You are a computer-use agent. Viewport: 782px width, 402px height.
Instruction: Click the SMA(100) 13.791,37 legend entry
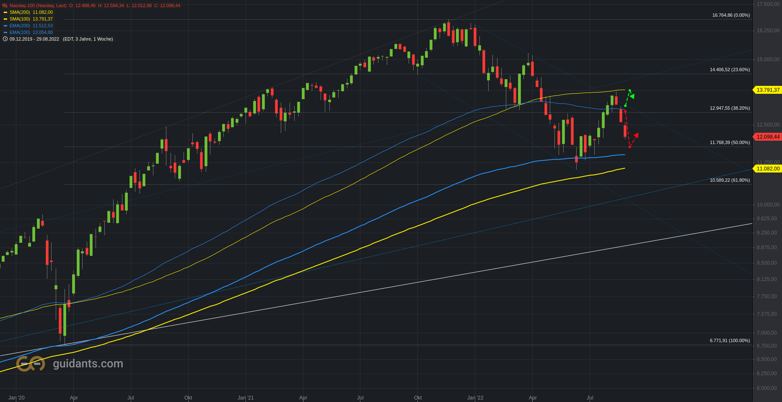click(31, 19)
